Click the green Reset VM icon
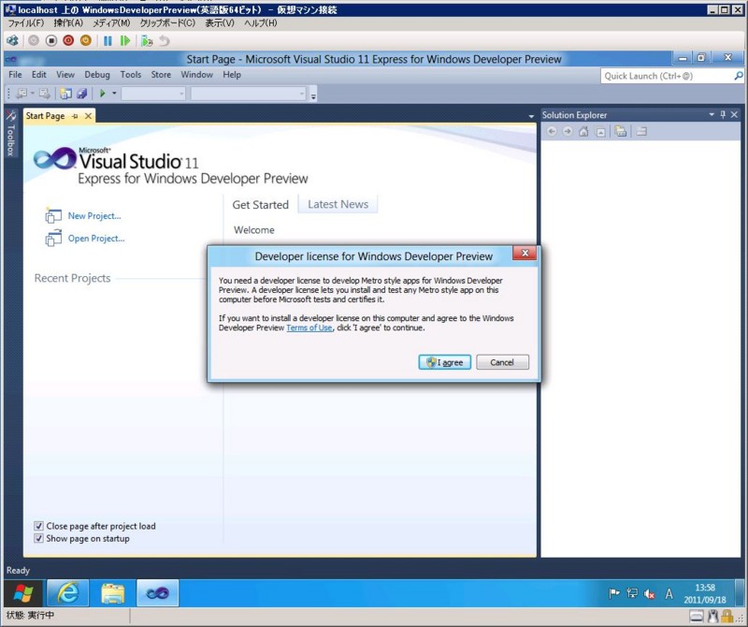The height and width of the screenshot is (627, 748). 125,41
